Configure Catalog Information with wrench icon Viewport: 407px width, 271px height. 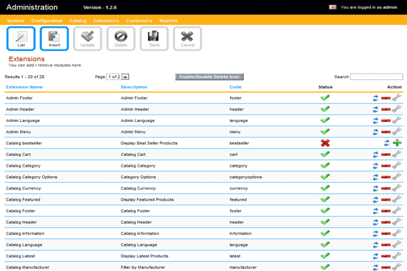[x=397, y=233]
